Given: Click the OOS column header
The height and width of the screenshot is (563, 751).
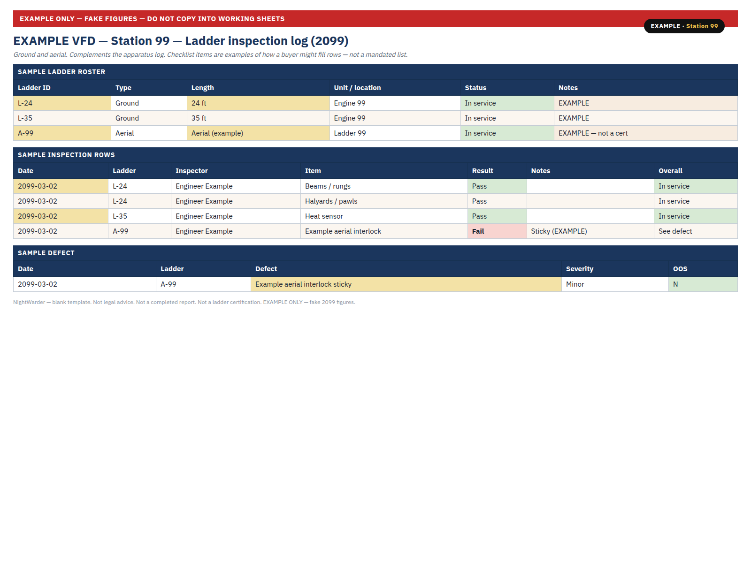Looking at the screenshot, I should pos(703,269).
